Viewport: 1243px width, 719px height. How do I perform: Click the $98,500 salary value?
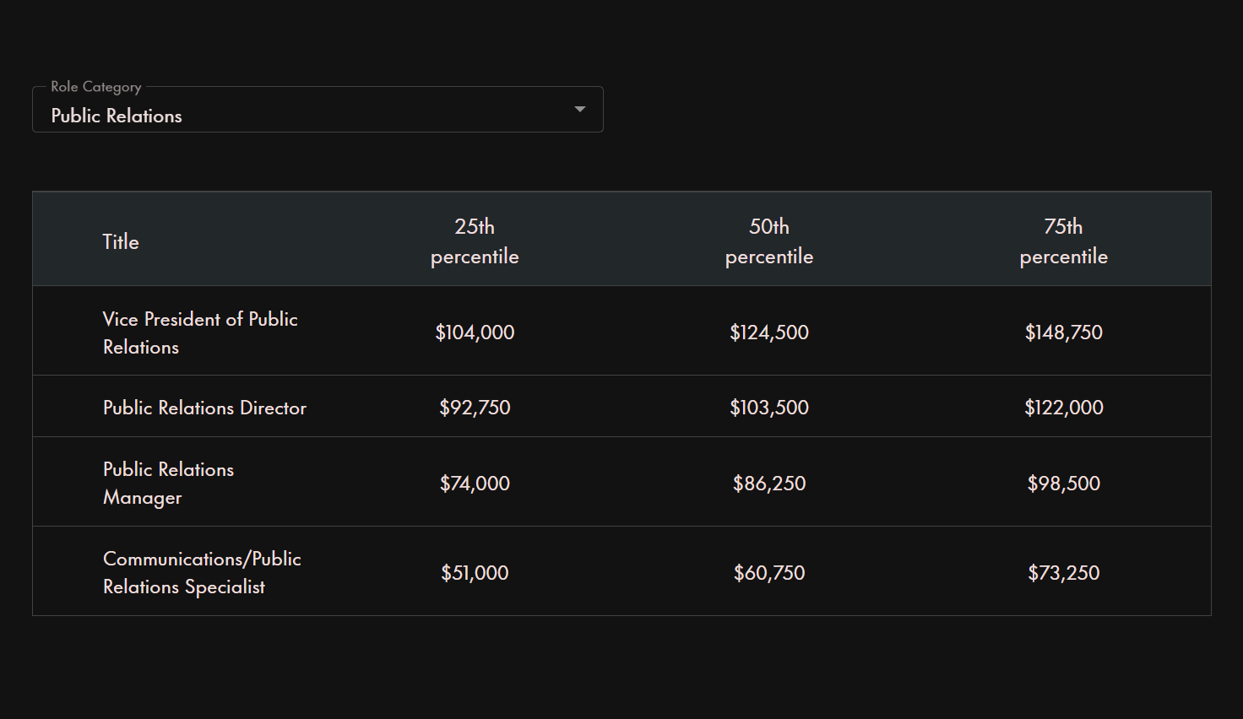[x=1063, y=484]
